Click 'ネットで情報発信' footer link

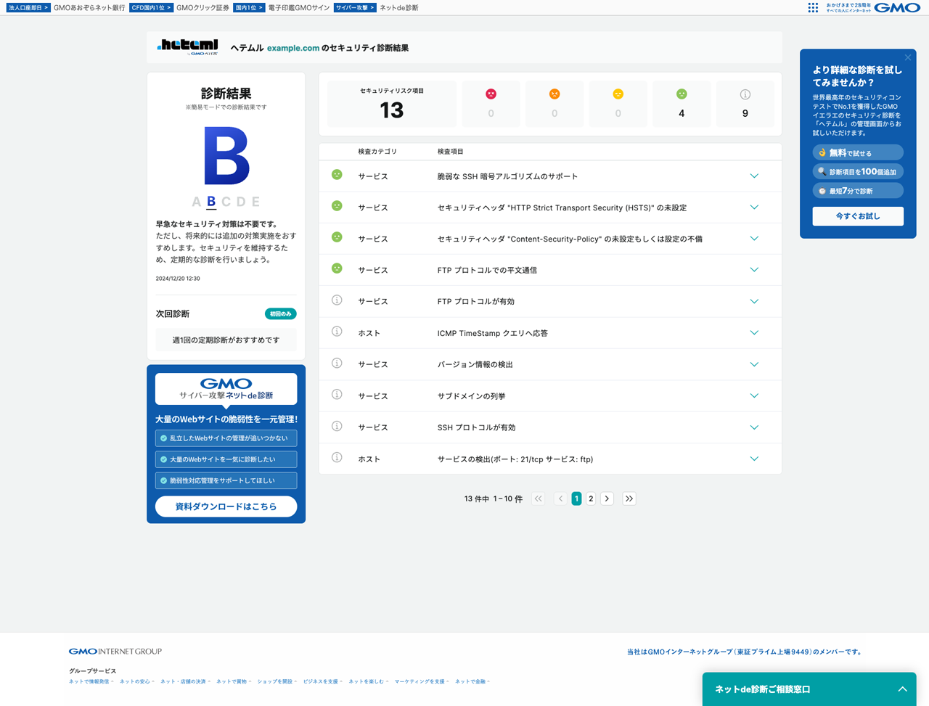[x=90, y=681]
